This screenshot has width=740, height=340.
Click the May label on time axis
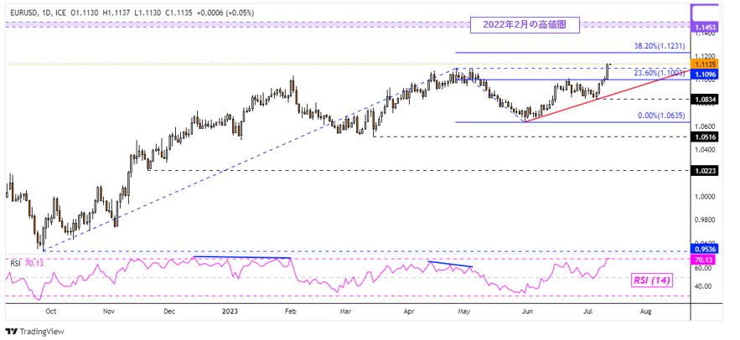[x=465, y=312]
